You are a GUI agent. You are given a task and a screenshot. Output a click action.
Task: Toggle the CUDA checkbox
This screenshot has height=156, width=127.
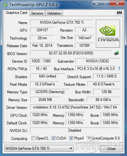coord(53,138)
